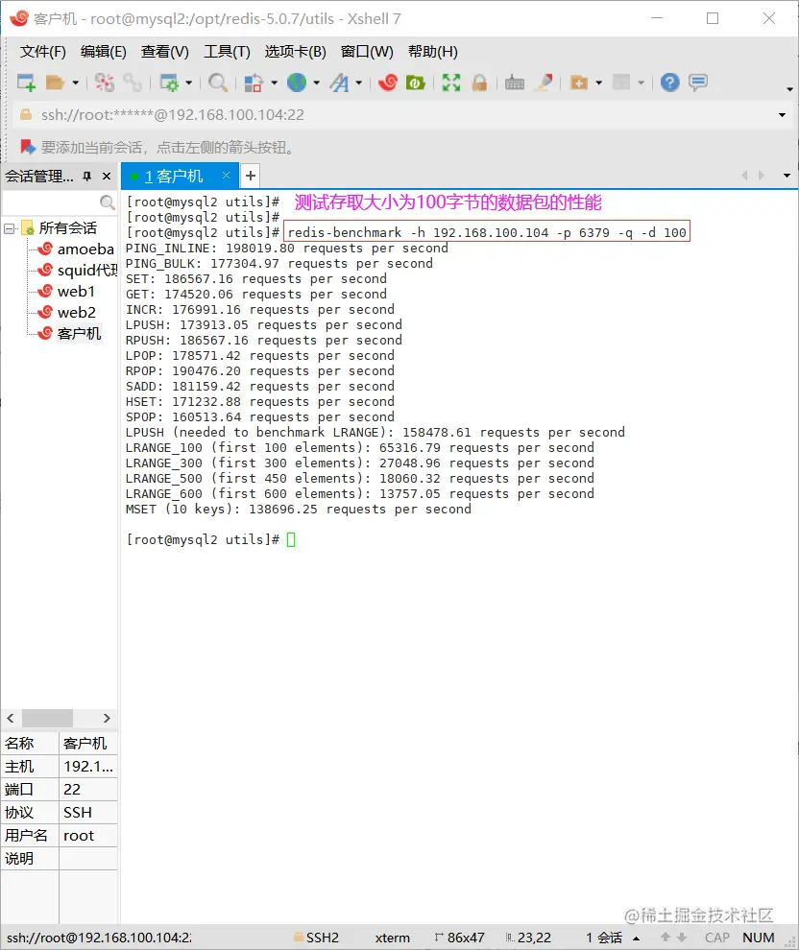The height and width of the screenshot is (950, 799).
Task: Select the squid代理 session
Action: click(86, 271)
